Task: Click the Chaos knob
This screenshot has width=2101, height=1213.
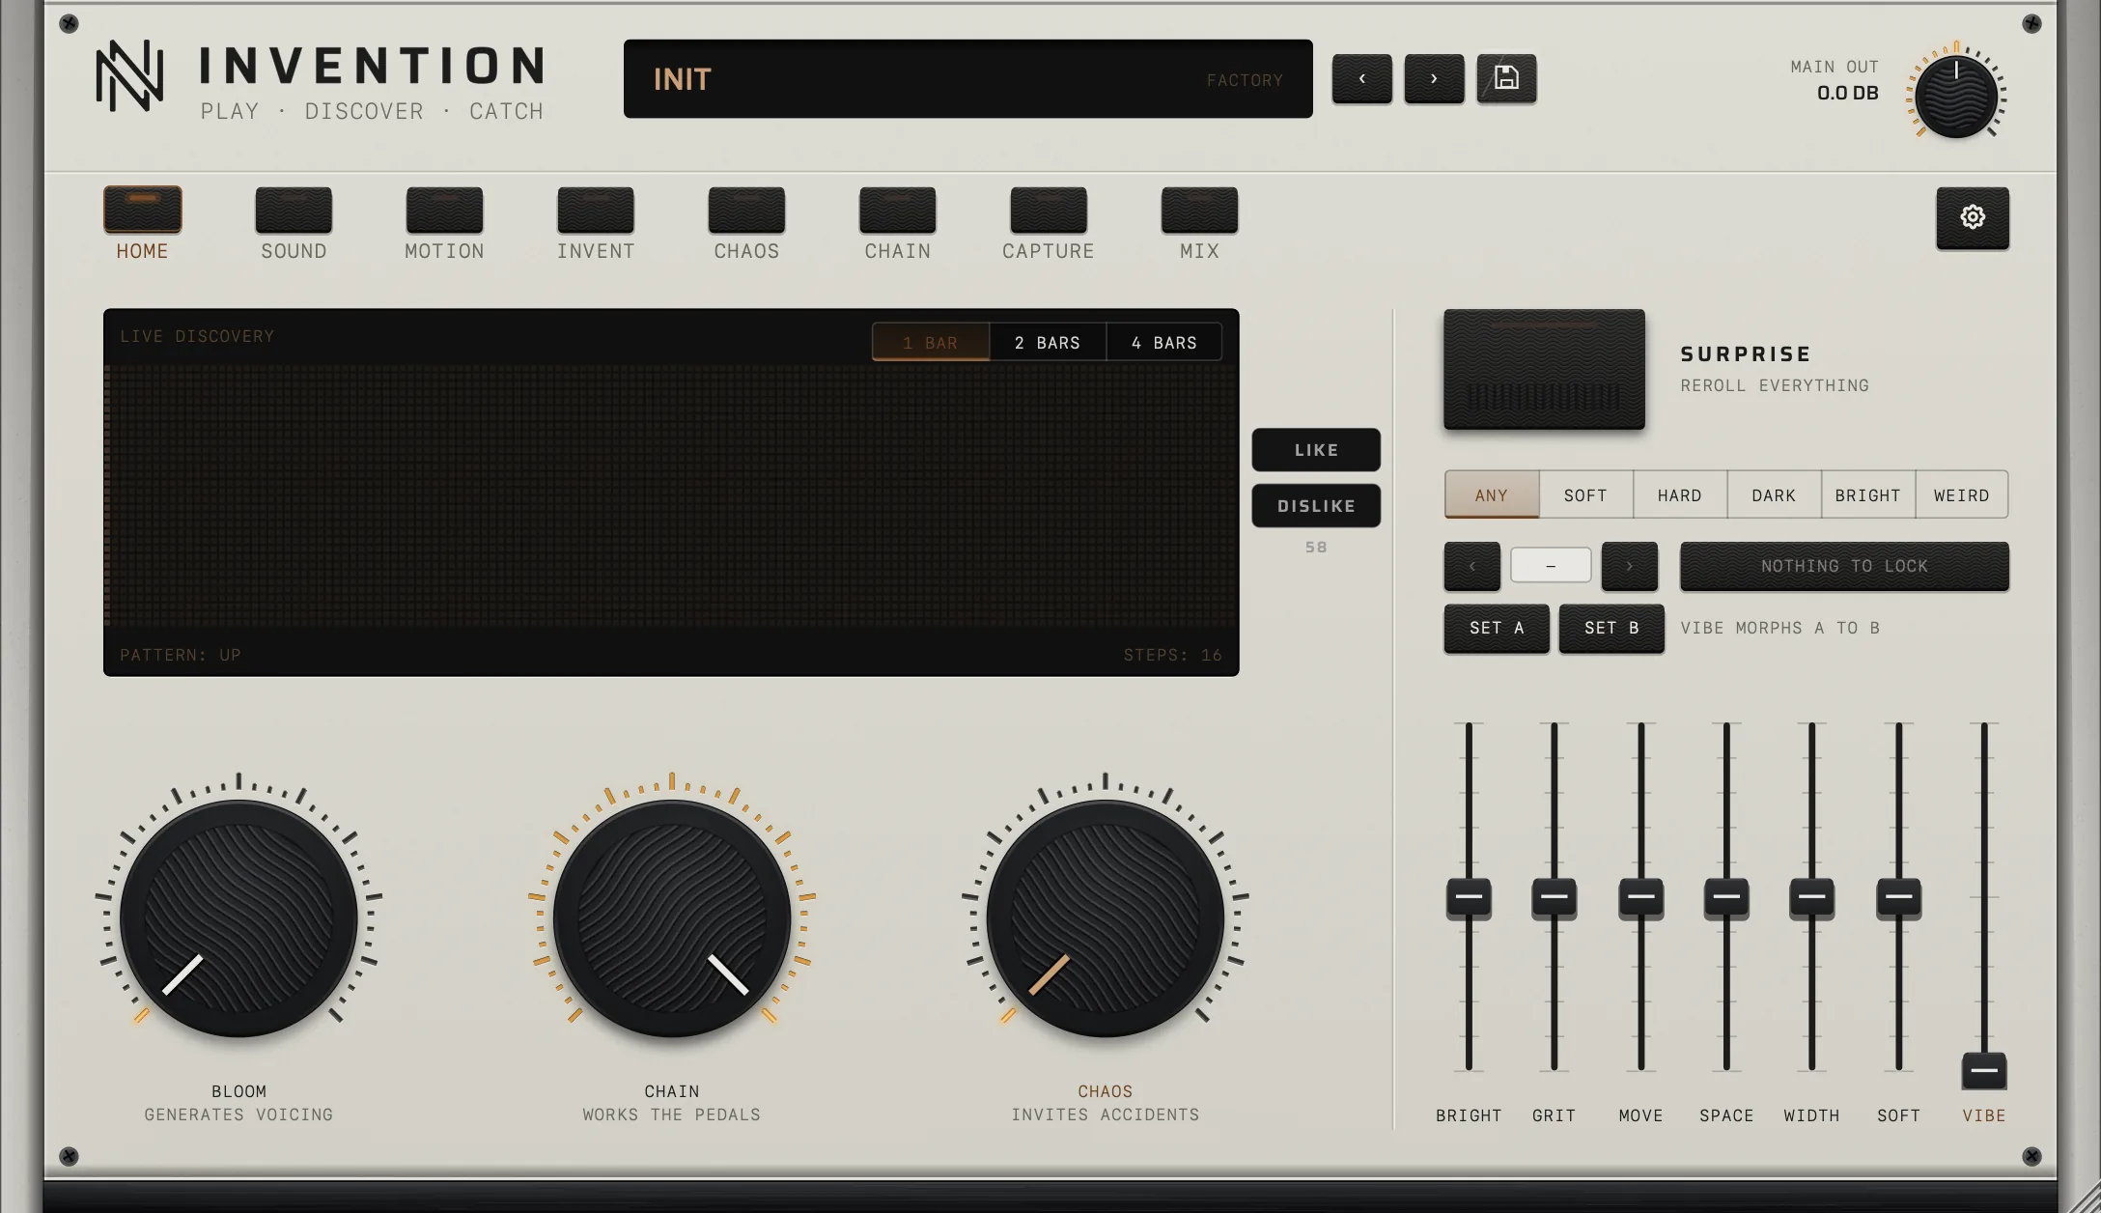Action: point(1106,917)
